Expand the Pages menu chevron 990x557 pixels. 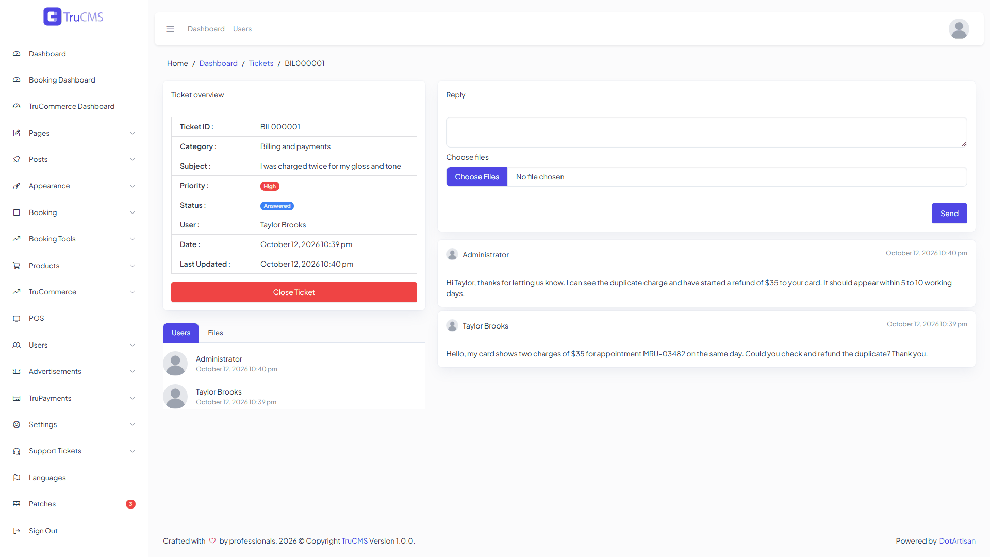pyautogui.click(x=133, y=133)
